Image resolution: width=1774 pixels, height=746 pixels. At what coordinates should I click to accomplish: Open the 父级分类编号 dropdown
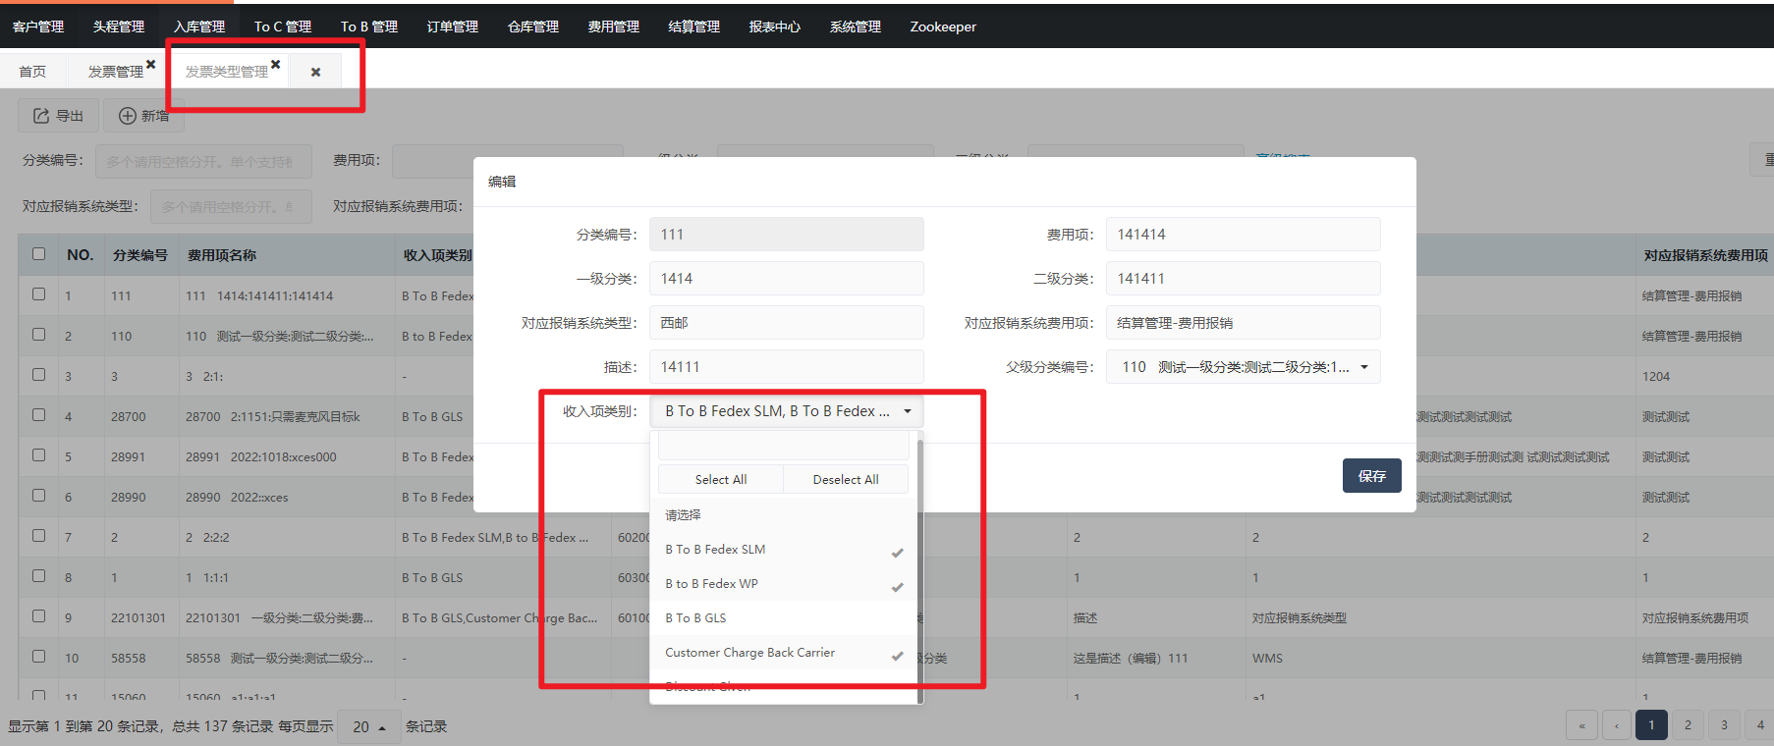coord(1243,367)
